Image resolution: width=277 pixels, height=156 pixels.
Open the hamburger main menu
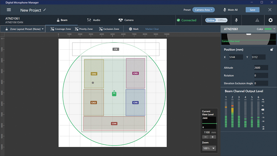pos(9,10)
